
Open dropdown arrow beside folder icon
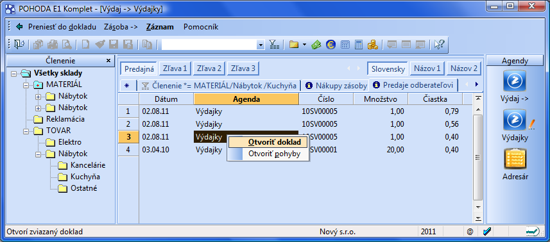point(304,44)
